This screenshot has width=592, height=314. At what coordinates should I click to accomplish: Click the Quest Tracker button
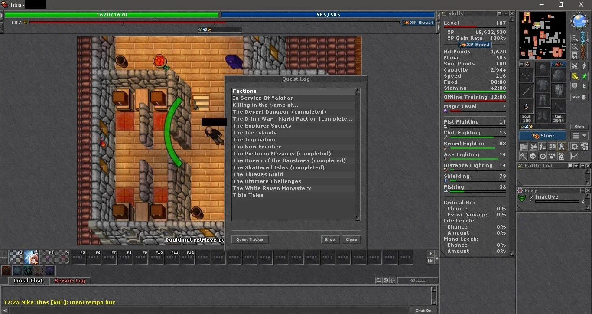click(x=250, y=239)
